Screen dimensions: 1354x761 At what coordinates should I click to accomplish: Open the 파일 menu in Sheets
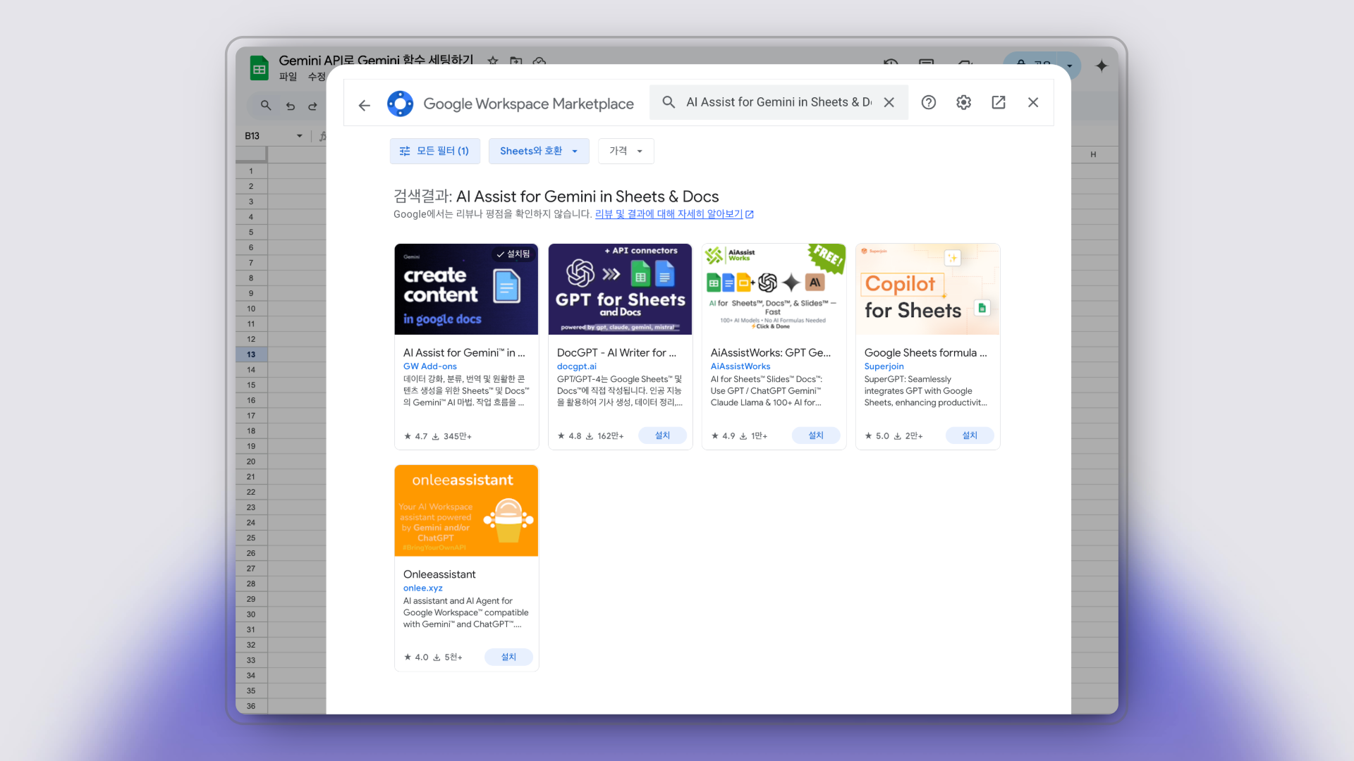click(288, 76)
